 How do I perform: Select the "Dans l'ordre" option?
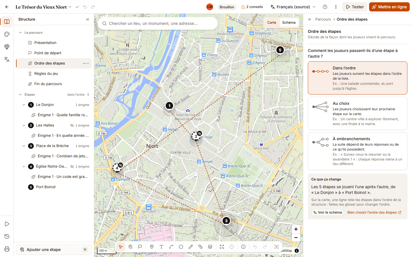point(358,78)
